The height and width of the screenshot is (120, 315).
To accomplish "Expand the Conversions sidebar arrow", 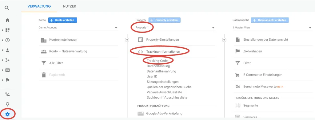I will [2, 80].
